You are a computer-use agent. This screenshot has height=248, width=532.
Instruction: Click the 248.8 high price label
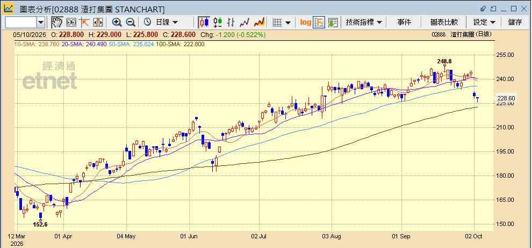tap(444, 61)
